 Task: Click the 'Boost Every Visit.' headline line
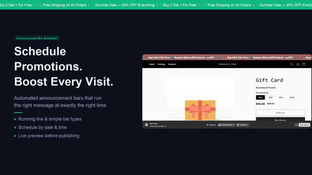(x=64, y=82)
